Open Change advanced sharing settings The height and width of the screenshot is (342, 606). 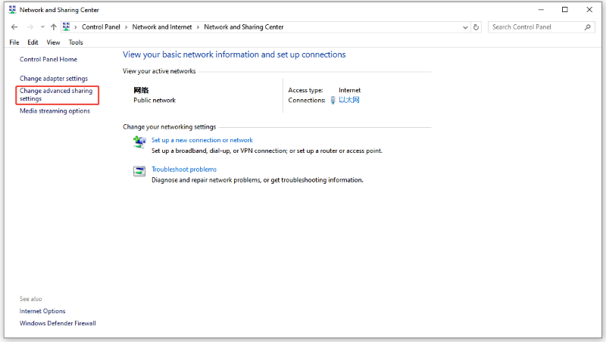point(56,95)
